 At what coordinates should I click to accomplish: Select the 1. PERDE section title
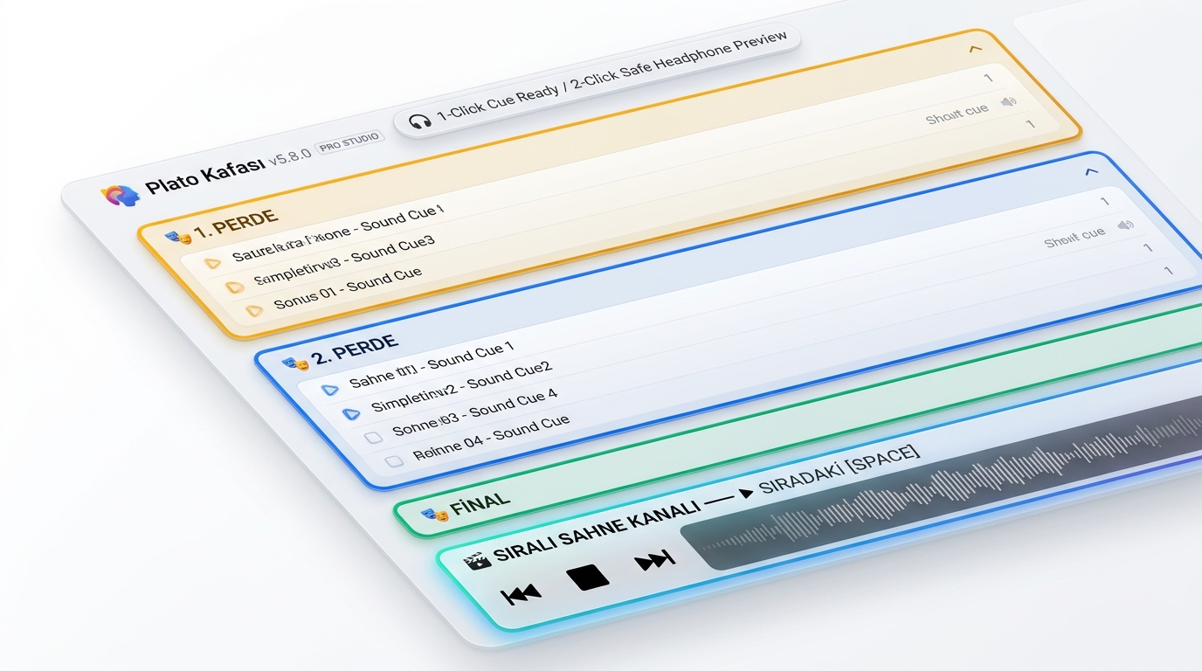pyautogui.click(x=235, y=224)
